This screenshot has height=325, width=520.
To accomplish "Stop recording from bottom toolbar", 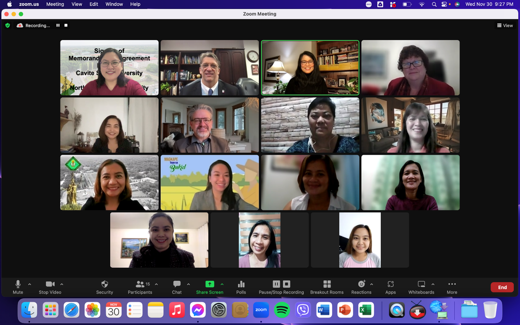I will 286,284.
